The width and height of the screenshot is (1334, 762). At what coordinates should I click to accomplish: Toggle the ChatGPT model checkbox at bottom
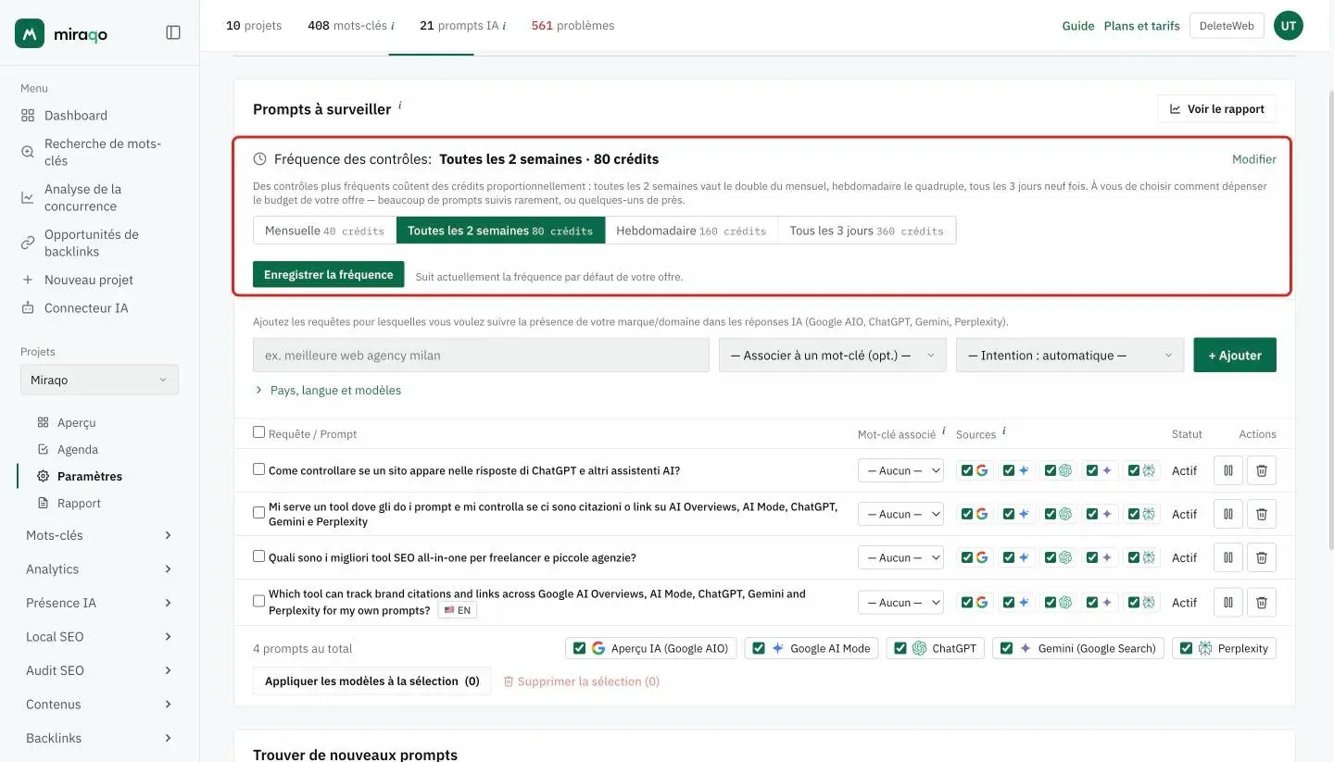point(900,648)
